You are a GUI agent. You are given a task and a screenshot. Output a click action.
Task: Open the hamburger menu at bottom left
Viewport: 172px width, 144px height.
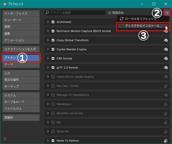pyautogui.click(x=5, y=139)
